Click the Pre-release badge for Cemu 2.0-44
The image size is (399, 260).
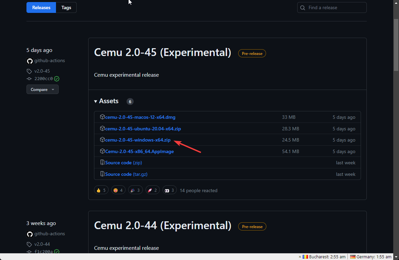pyautogui.click(x=252, y=226)
